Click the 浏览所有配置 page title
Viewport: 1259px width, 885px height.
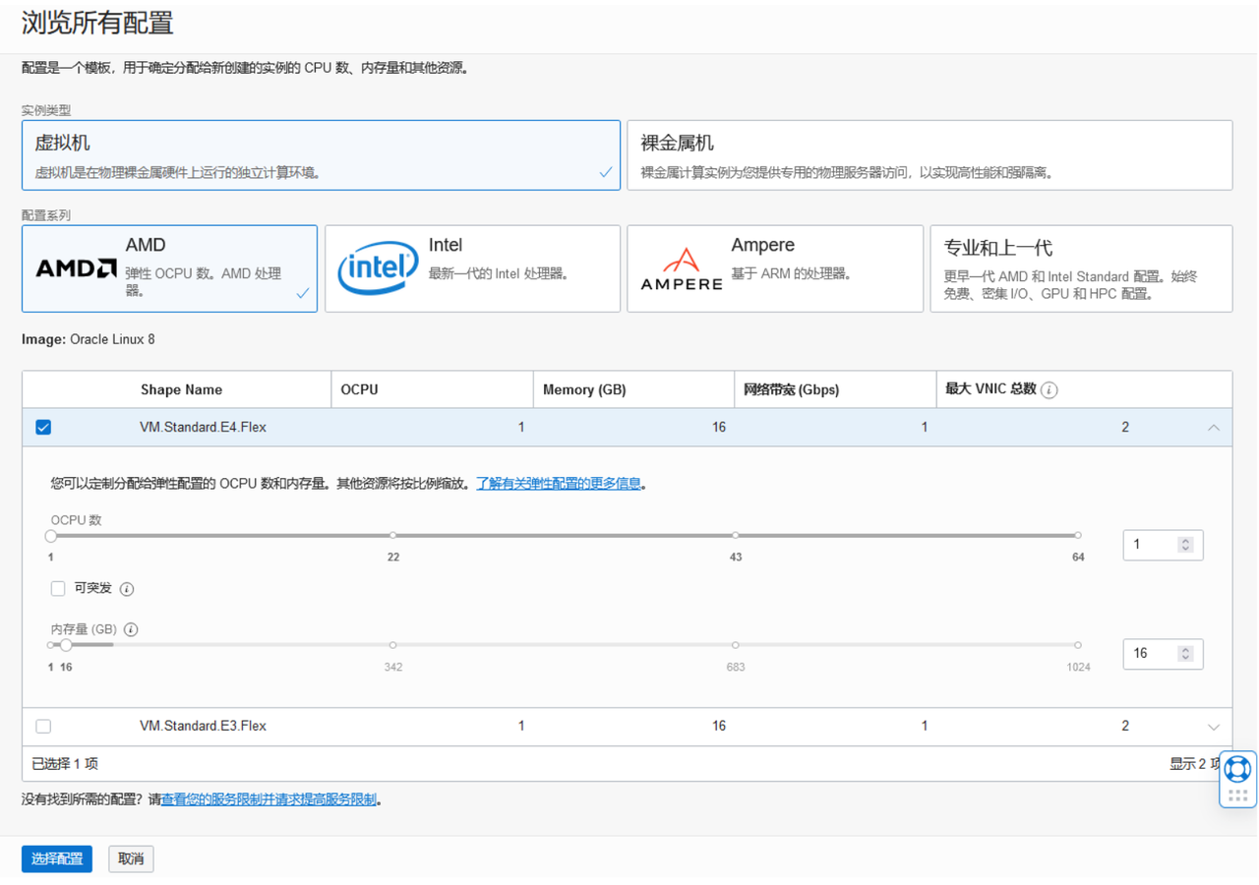click(97, 23)
